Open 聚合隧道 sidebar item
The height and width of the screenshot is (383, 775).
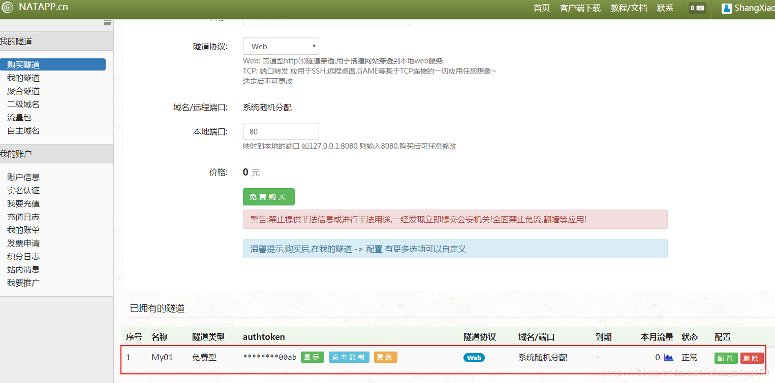(x=23, y=91)
